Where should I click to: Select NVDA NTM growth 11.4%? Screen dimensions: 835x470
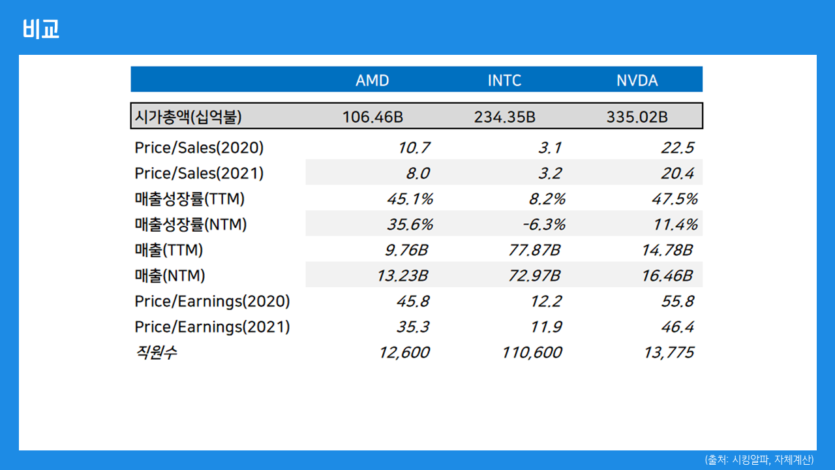click(675, 224)
